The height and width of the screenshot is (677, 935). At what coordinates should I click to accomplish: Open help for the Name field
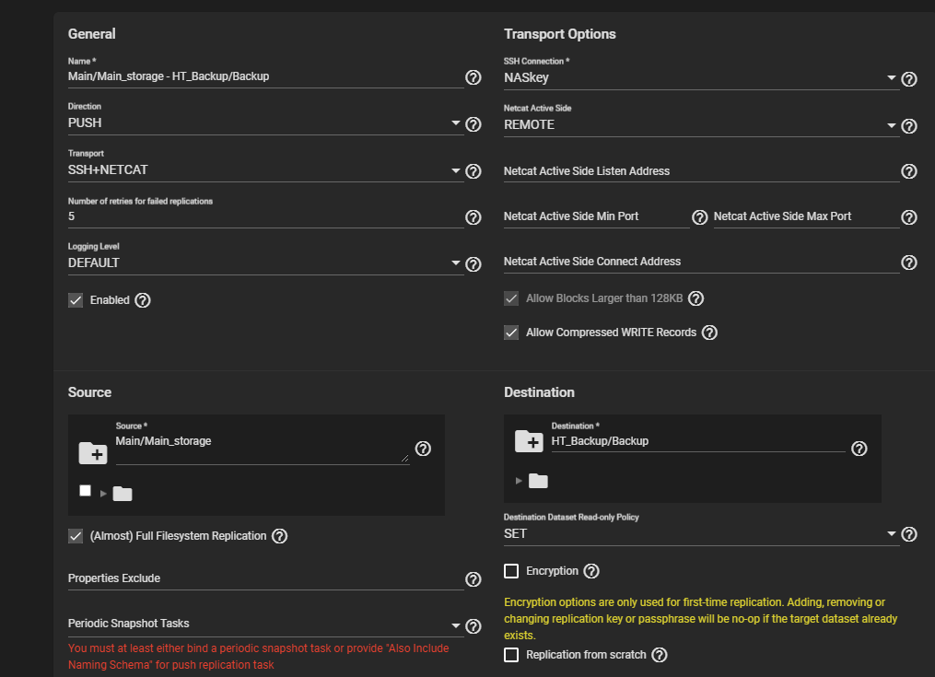(473, 77)
